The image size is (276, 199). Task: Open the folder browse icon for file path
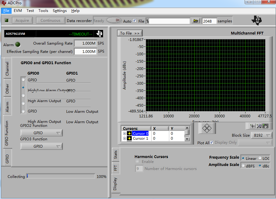point(196,21)
